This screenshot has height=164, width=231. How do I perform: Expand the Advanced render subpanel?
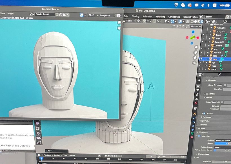[207, 117]
